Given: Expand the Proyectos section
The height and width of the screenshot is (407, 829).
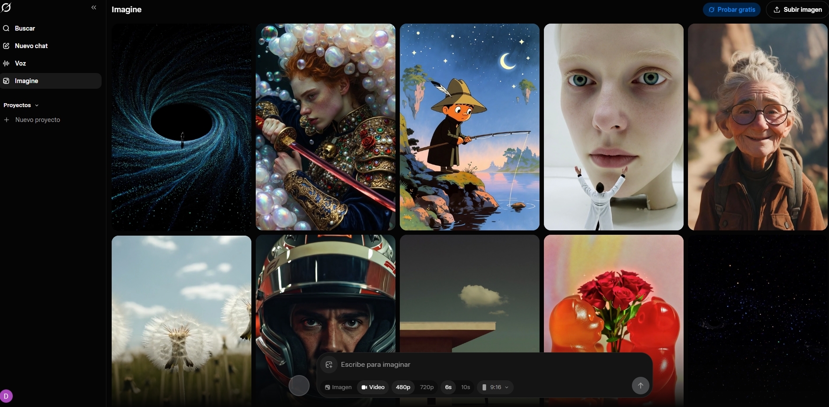Looking at the screenshot, I should pos(21,105).
